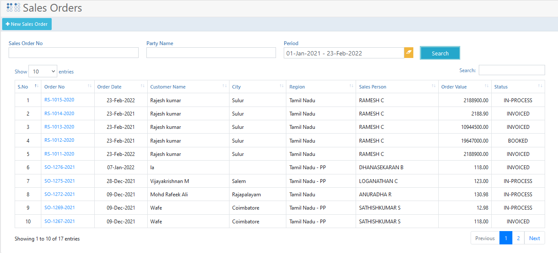
Task: Sort table by Status column
Action: 518,87
